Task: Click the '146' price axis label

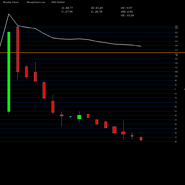Action: (176, 37)
